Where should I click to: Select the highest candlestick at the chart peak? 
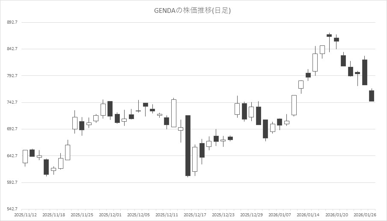point(329,36)
